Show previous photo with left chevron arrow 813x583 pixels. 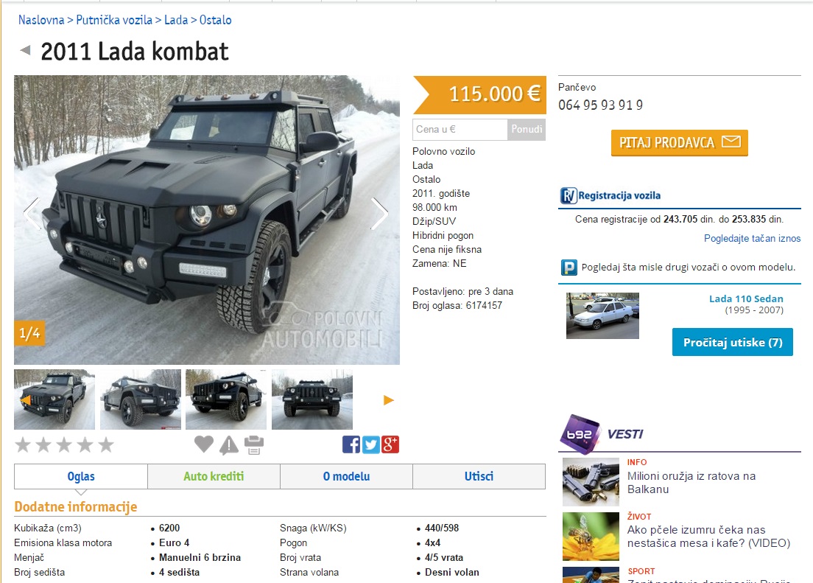pyautogui.click(x=32, y=213)
